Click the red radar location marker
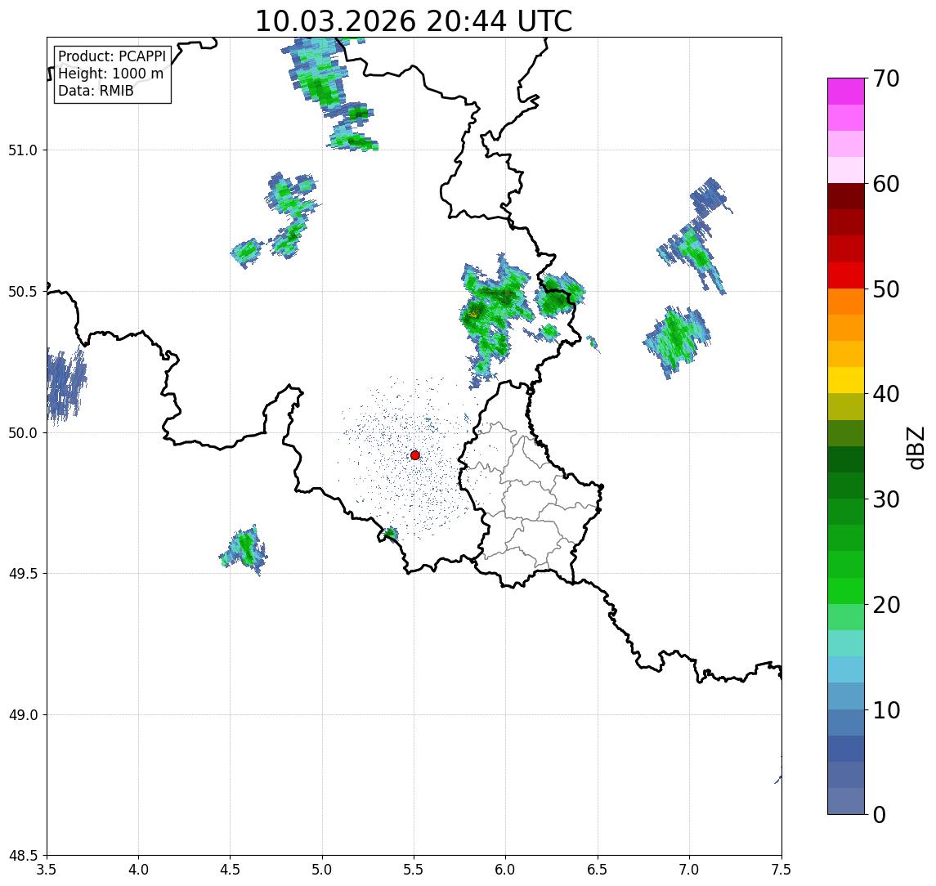 (415, 455)
